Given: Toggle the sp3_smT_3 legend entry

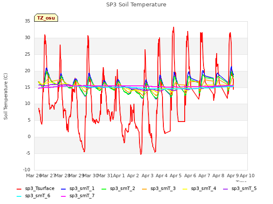Looking at the screenshot, I should tap(159, 189).
